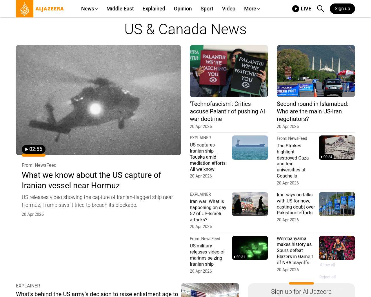The height and width of the screenshot is (297, 371).
Task: Open Wembanyama Spurs Blazers story
Action: [x=295, y=250]
